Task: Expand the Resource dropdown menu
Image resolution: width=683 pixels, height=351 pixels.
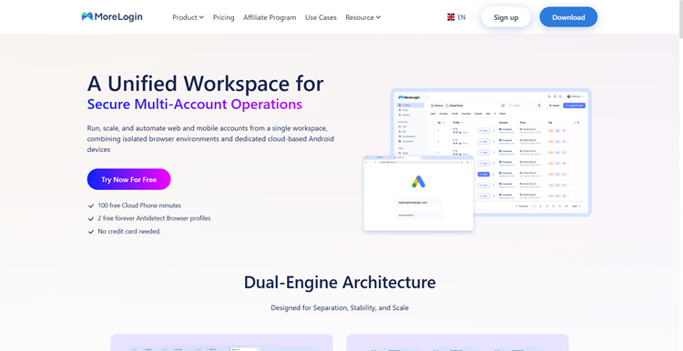Action: coord(362,17)
